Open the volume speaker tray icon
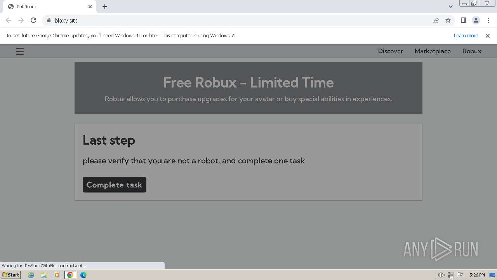 click(441, 275)
